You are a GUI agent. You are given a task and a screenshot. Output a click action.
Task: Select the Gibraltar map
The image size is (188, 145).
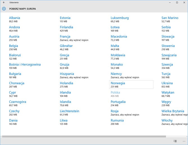66,47
